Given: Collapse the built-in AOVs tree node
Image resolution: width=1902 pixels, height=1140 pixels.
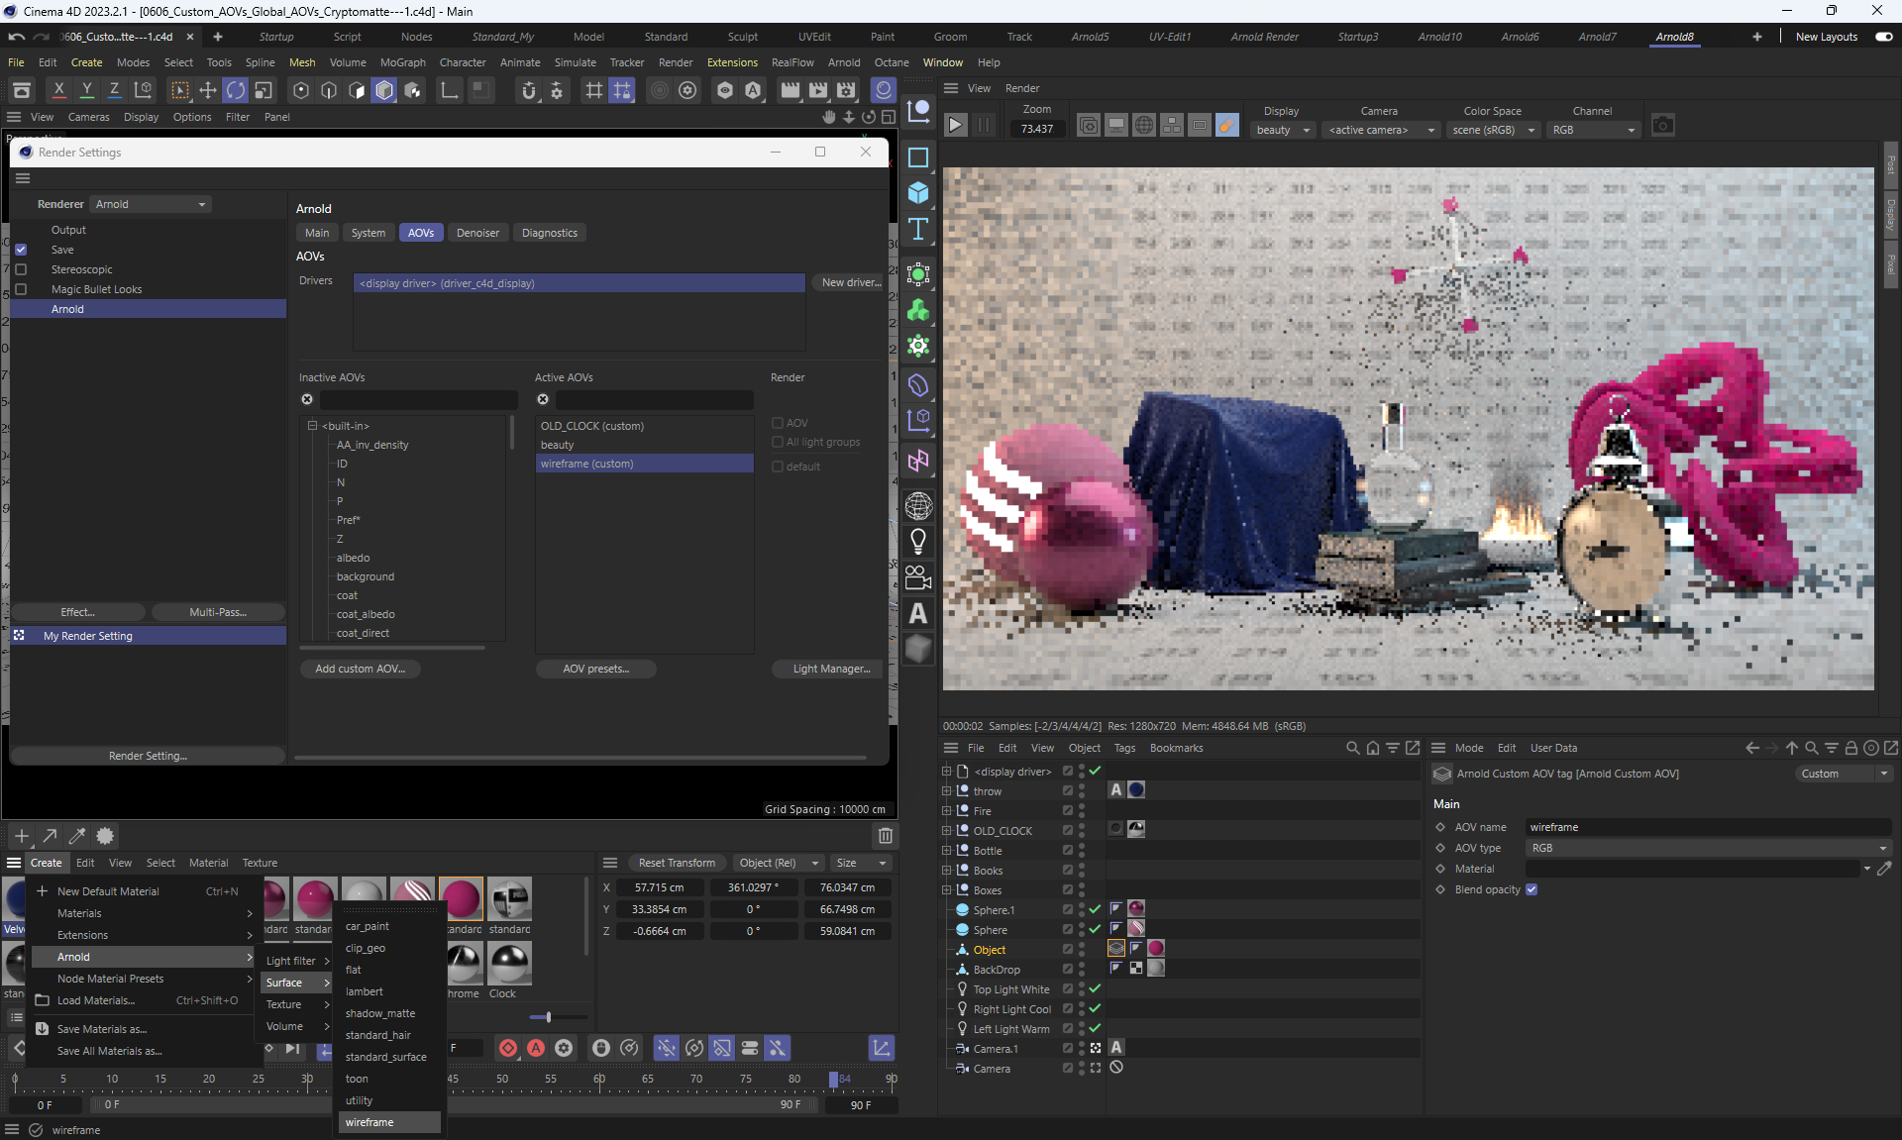Looking at the screenshot, I should (x=312, y=426).
